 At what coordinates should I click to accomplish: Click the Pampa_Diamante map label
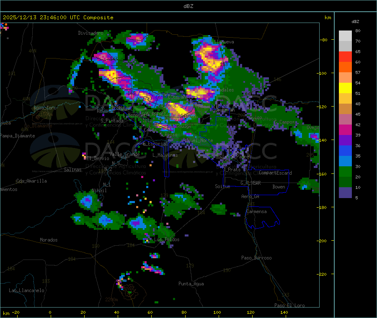(18, 136)
